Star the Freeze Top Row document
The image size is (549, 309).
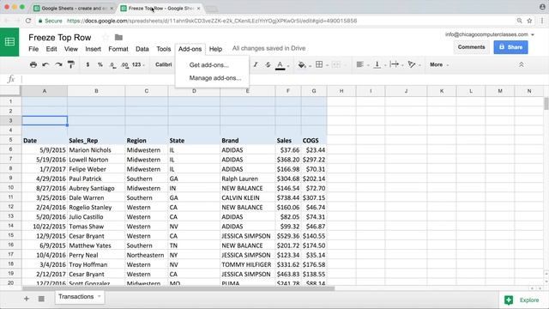[x=105, y=37]
